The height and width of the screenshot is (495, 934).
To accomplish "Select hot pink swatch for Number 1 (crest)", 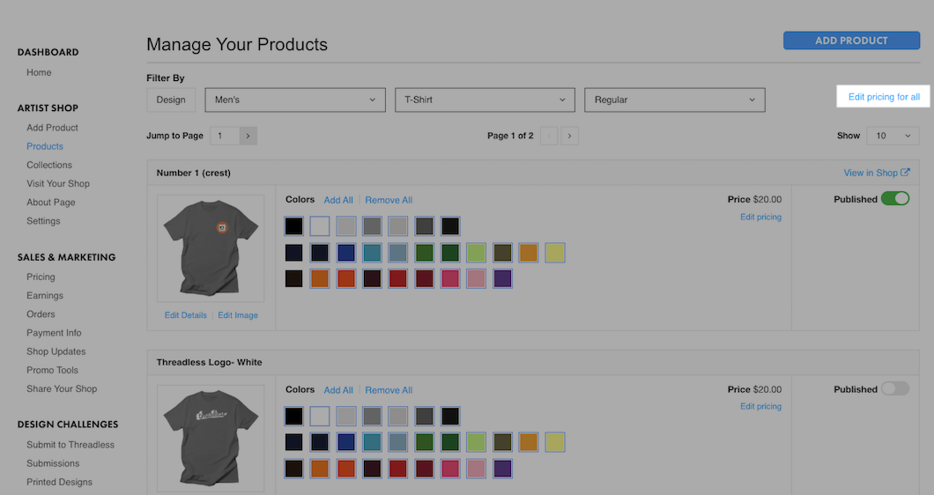I will [450, 279].
